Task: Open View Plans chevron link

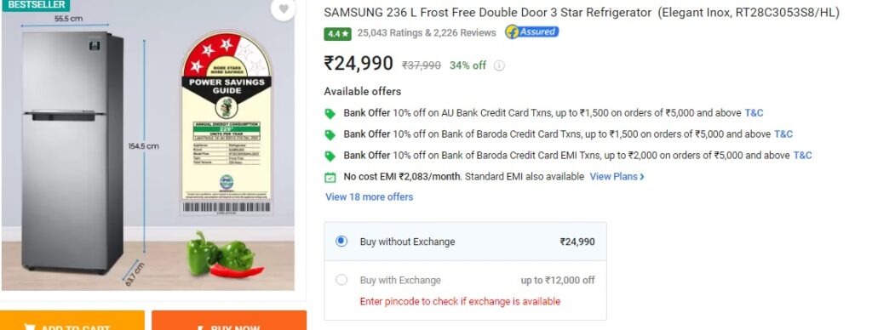Action: pyautogui.click(x=617, y=177)
